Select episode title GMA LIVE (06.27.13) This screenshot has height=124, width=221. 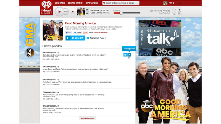[51, 106]
